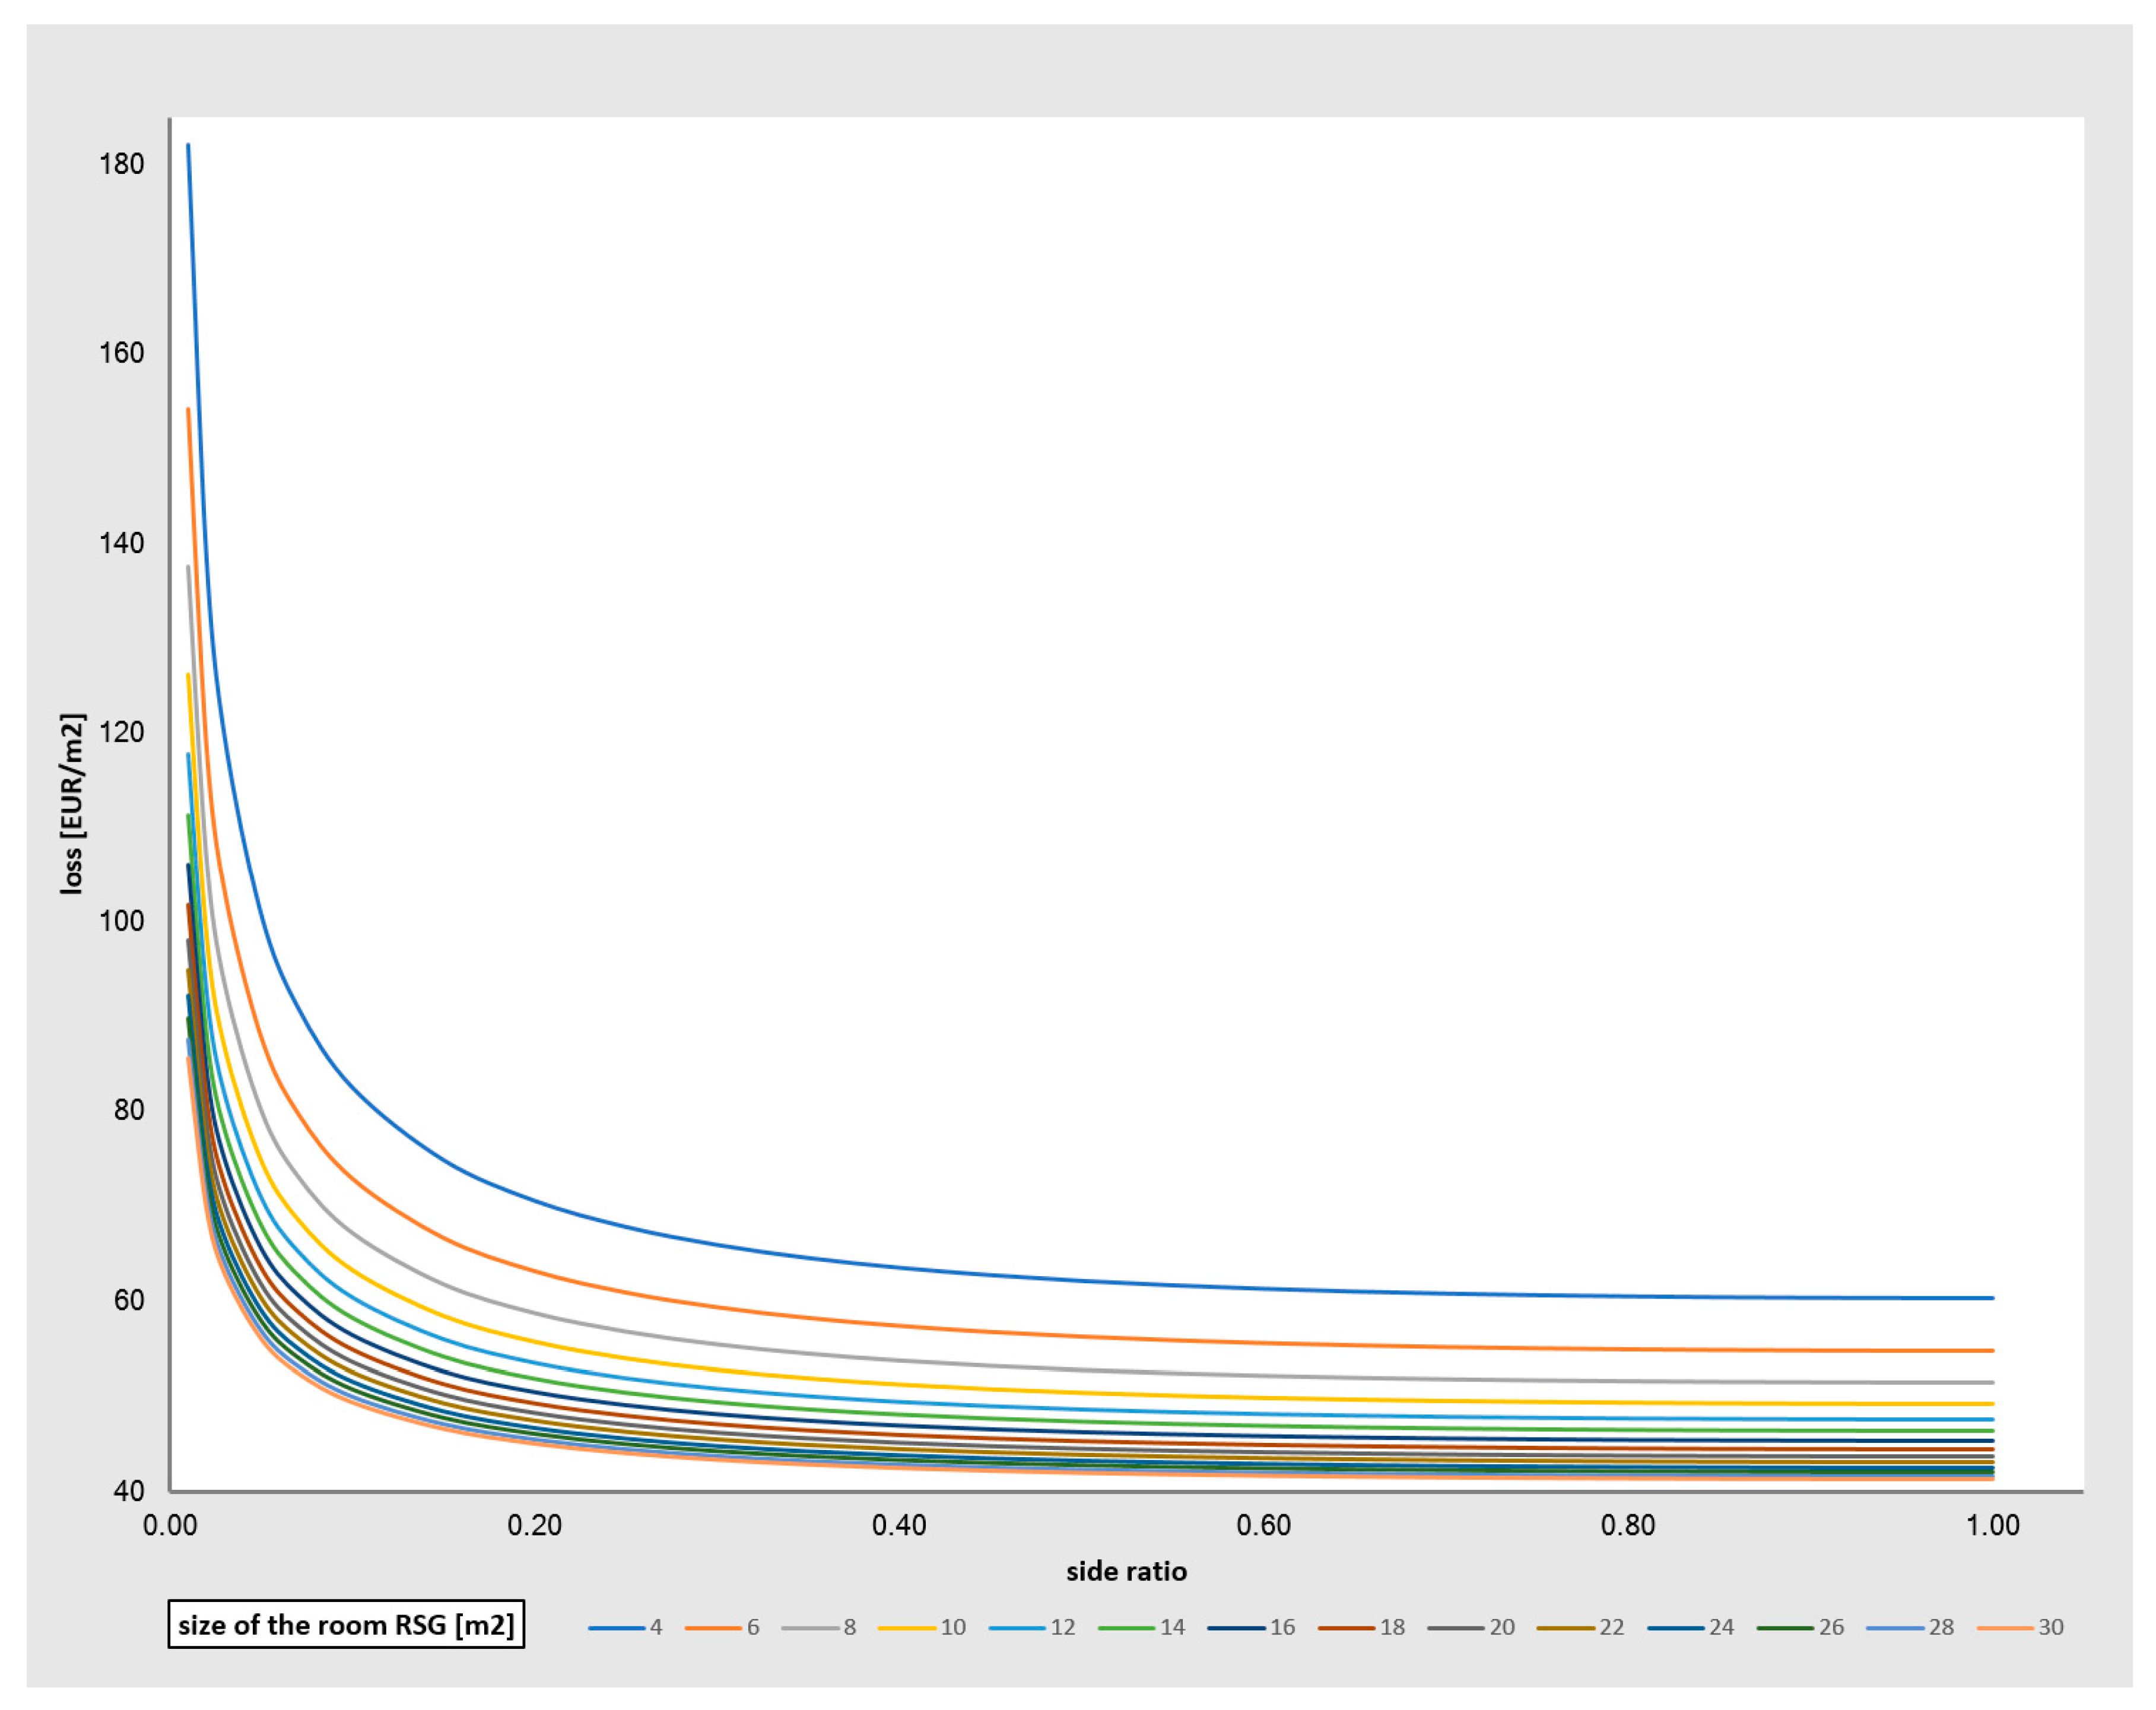
Task: Click the 0.40 tick label on x-axis
Action: pos(899,1525)
